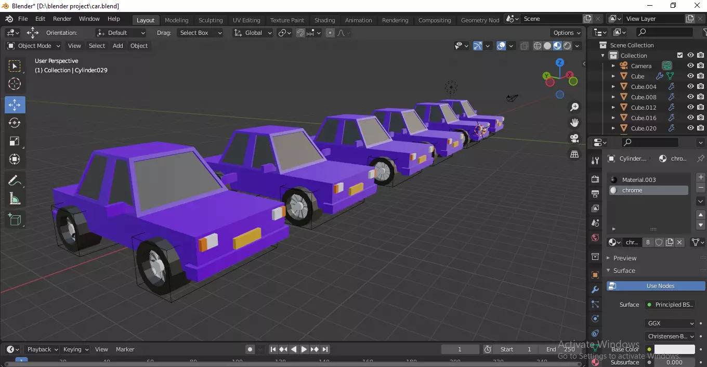Hide Cube.004 with its eye icon
707x367 pixels.
pos(690,87)
